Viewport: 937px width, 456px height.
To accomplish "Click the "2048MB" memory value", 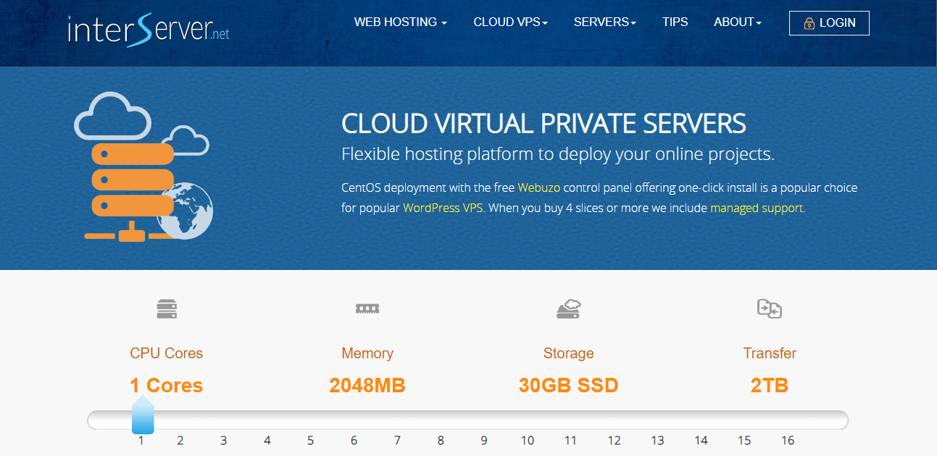I will coord(367,385).
